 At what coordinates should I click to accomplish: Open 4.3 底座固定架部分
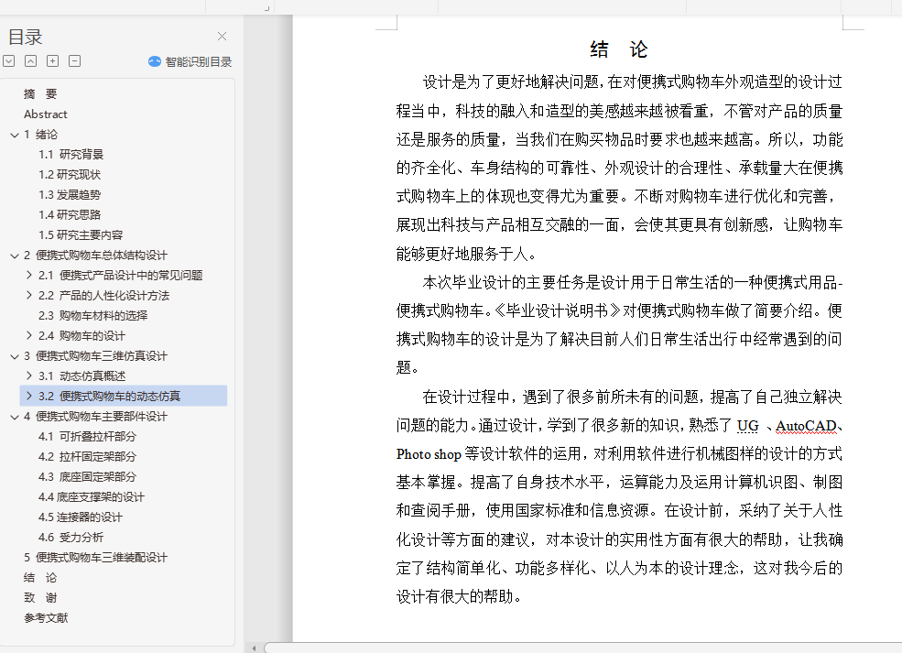click(x=87, y=476)
